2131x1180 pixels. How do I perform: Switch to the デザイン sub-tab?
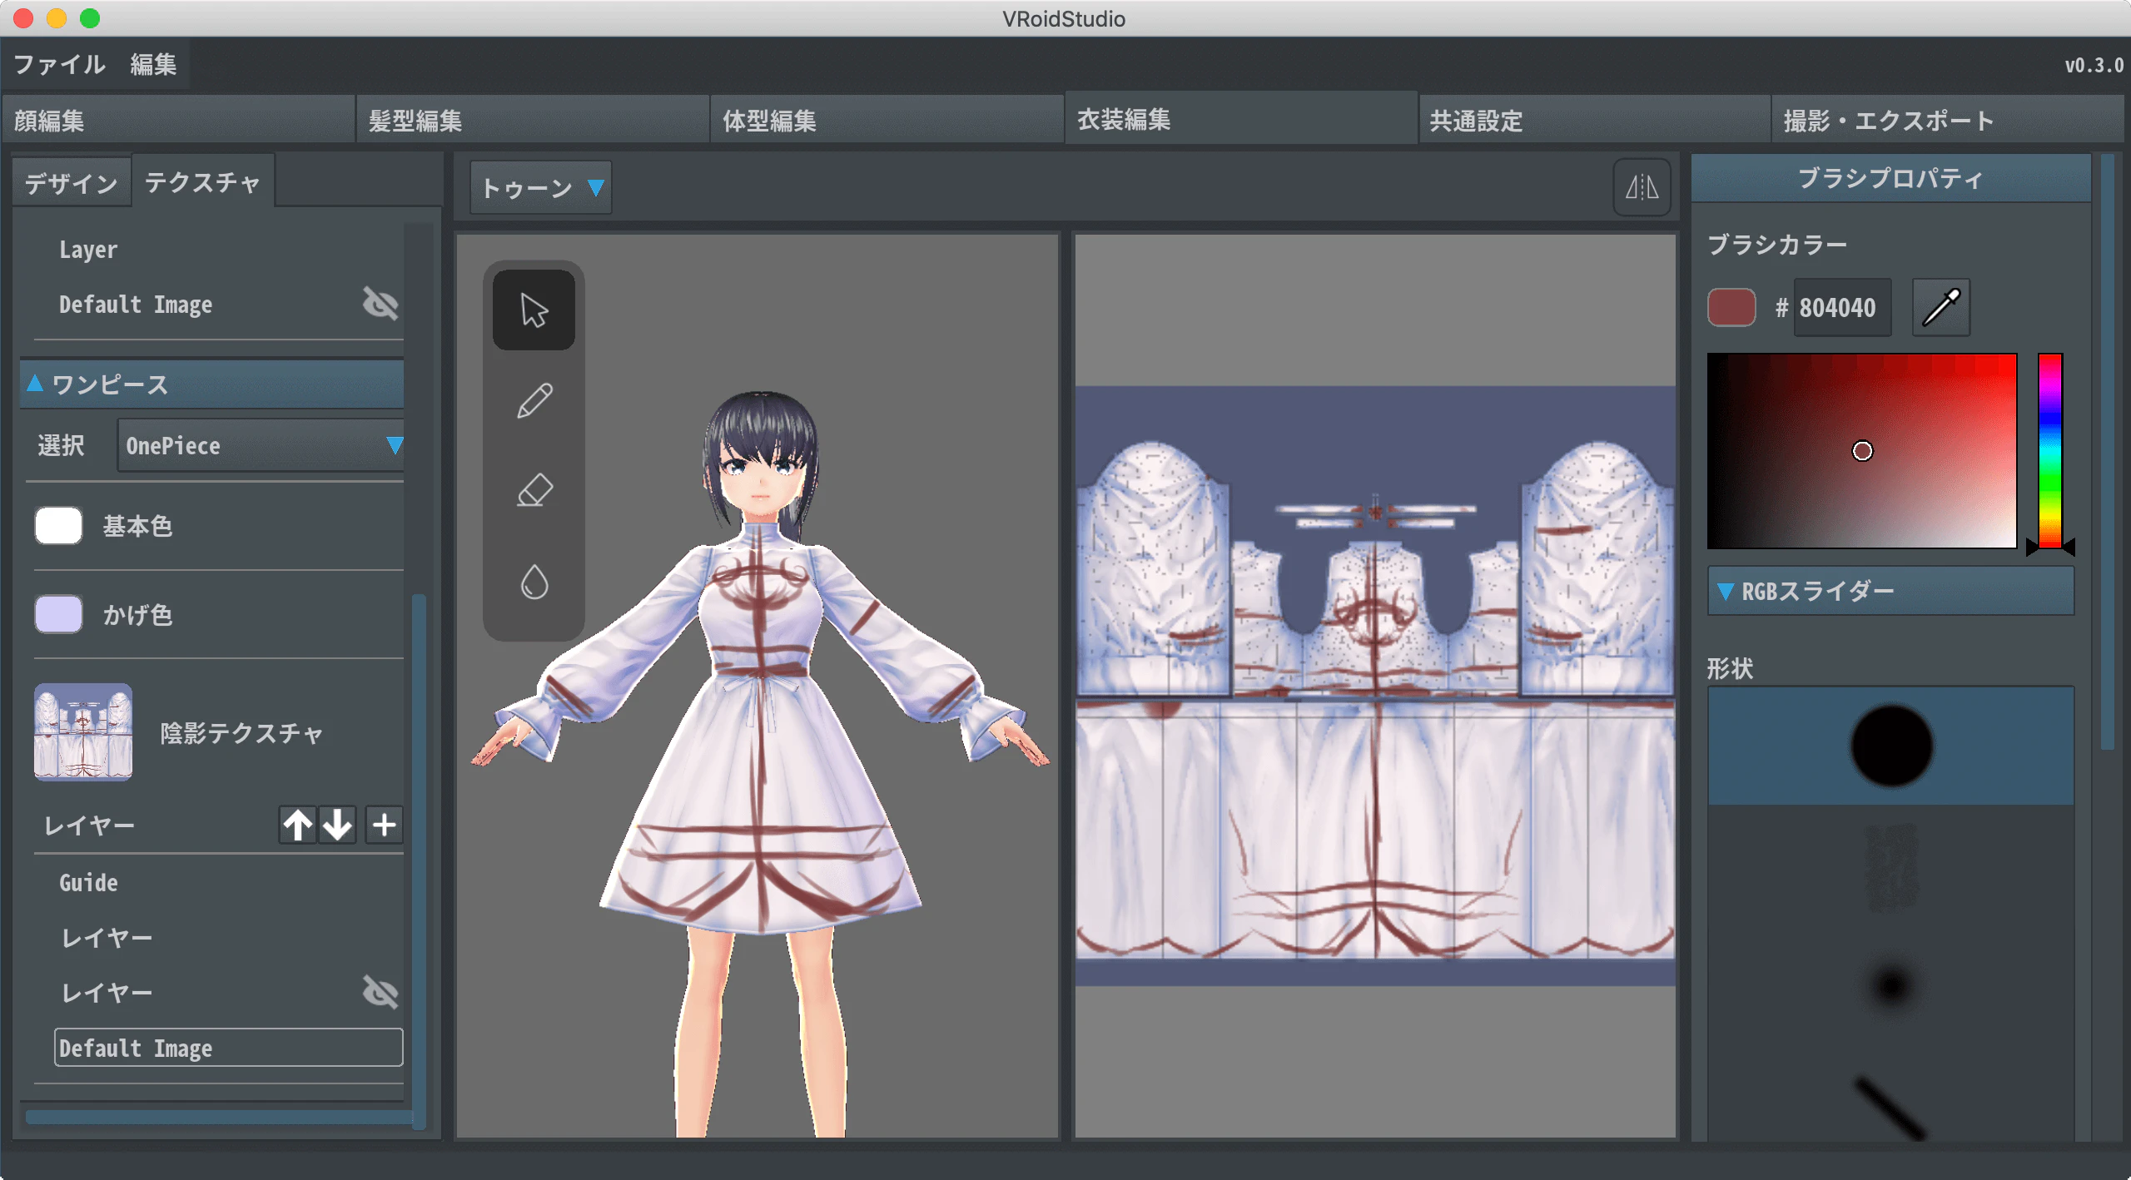[72, 183]
